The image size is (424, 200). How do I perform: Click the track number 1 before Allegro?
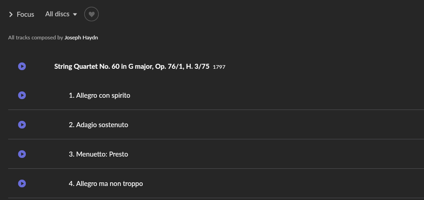point(72,95)
